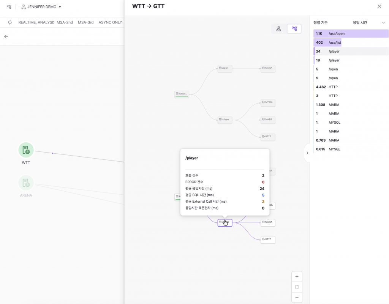Click the fit-to-screen icon
This screenshot has width=389, height=304.
[x=297, y=287]
